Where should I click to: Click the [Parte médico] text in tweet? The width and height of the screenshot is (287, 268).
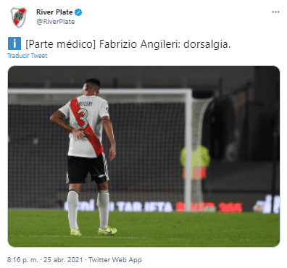61,44
